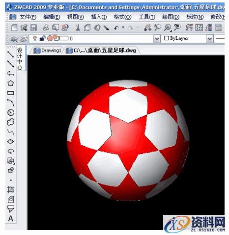Click the Print icon
Viewport: 229px width, 235px height.
[46, 27]
